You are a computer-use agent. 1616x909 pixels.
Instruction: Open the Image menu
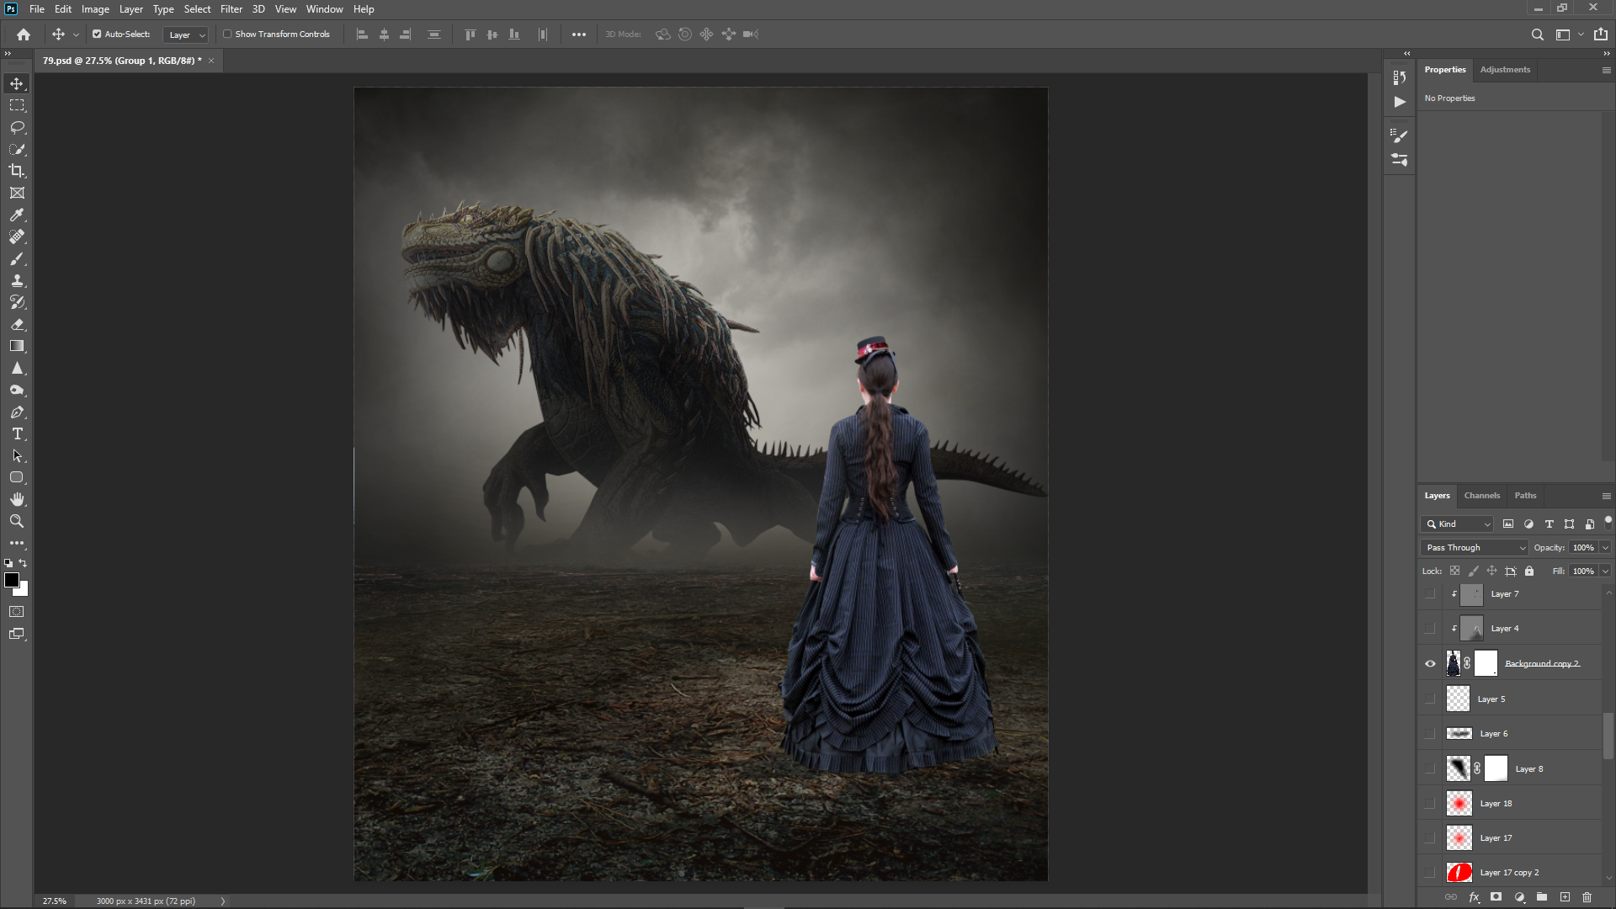95,9
